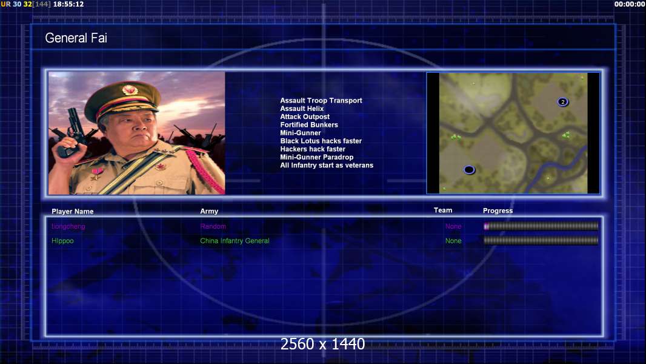Screen dimensions: 646x364
Task: Click the purple progress bar in the Random army row
Action: pos(541,226)
